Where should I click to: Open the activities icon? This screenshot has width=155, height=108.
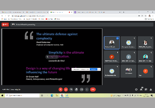(x=151, y=89)
